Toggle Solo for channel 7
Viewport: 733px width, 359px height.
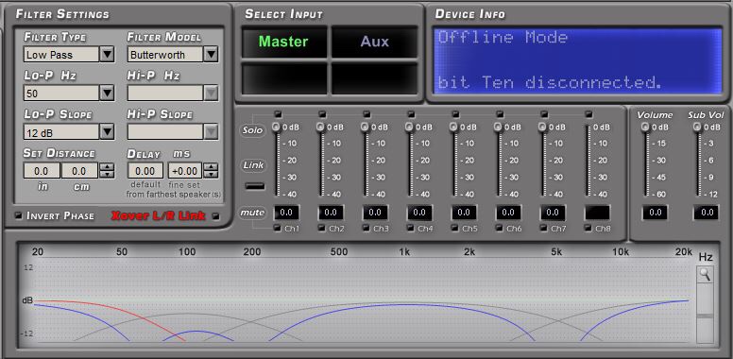tap(544, 114)
